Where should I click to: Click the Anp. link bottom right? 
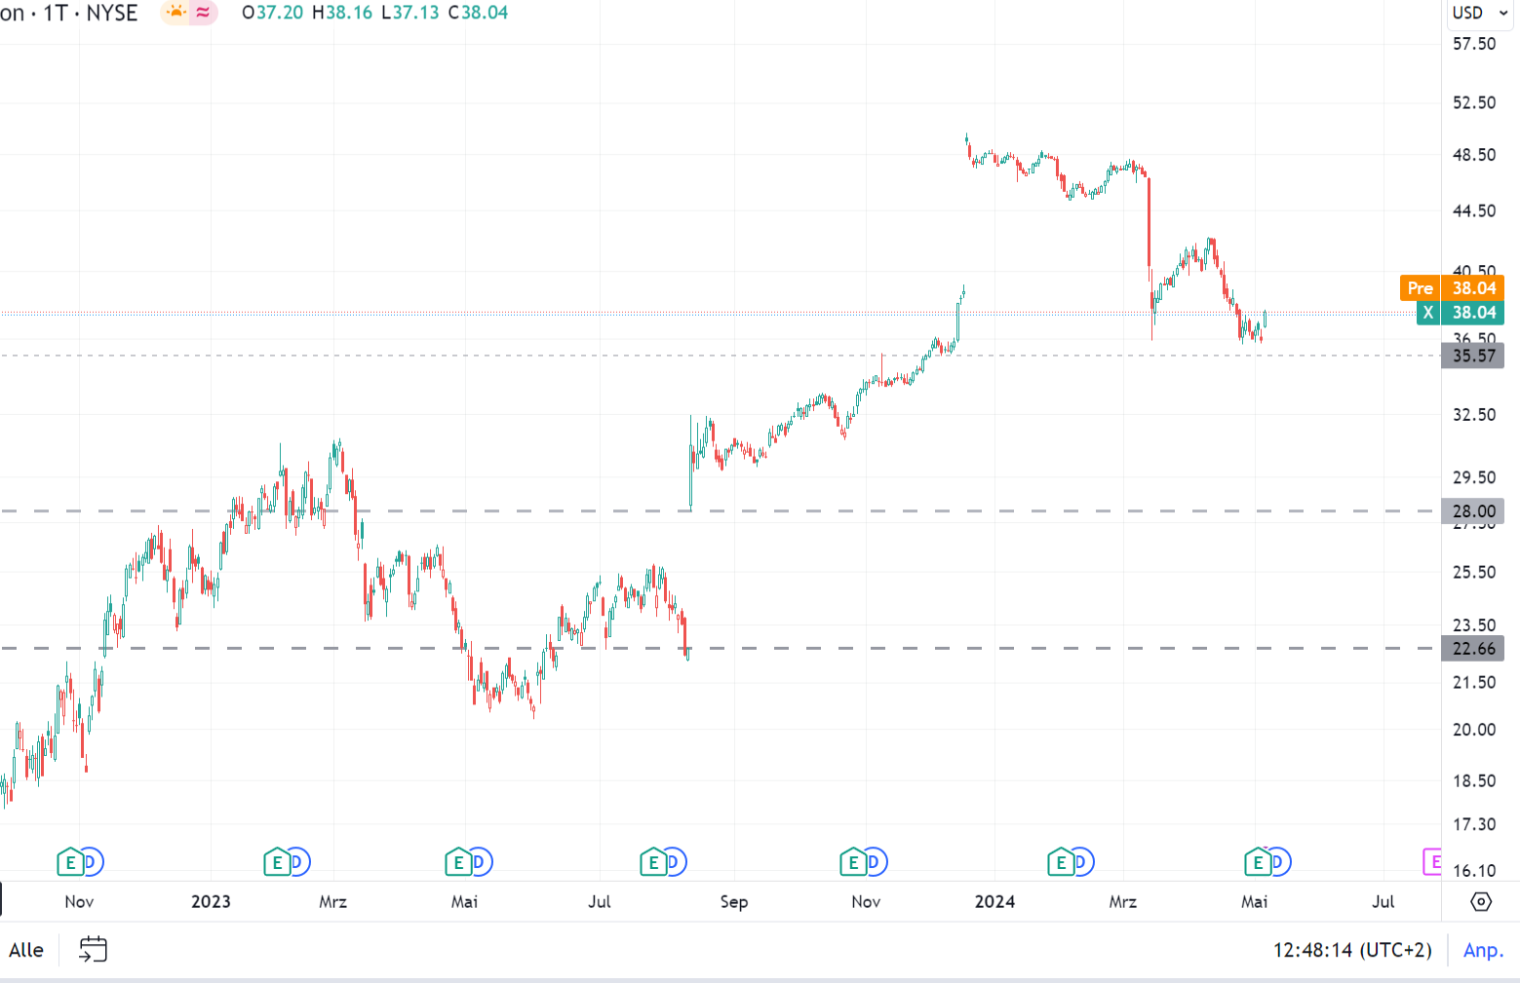click(1483, 949)
